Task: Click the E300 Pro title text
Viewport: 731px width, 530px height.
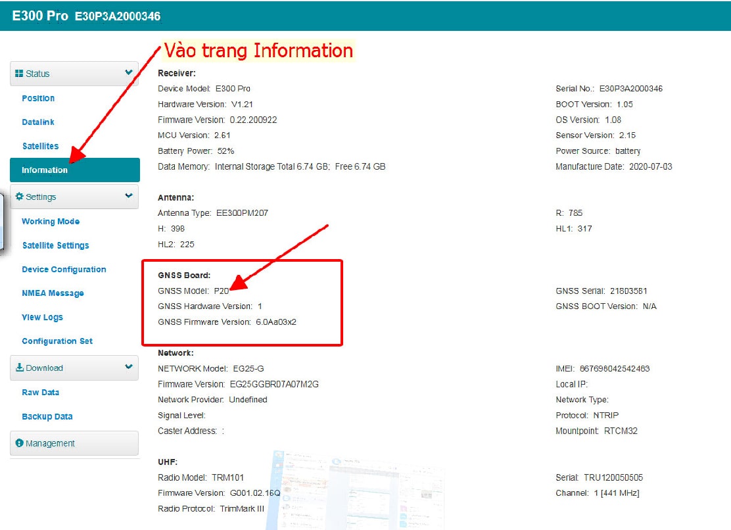Action: click(x=40, y=15)
